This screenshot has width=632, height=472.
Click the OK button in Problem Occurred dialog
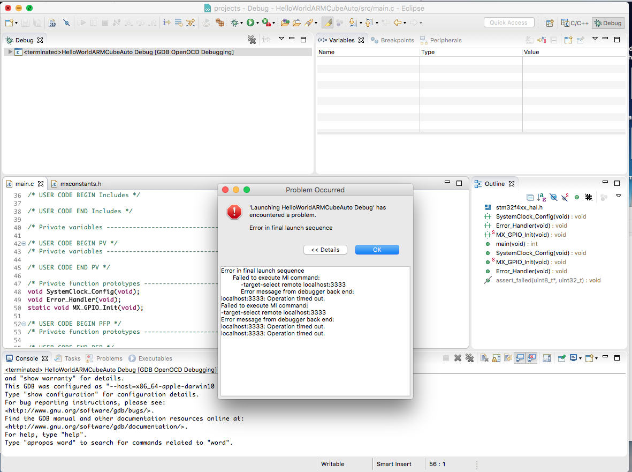[x=377, y=250]
